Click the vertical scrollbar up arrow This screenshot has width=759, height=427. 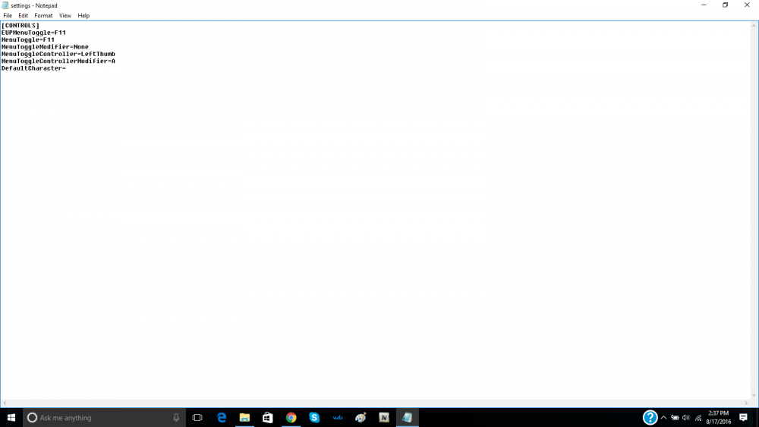(754, 26)
